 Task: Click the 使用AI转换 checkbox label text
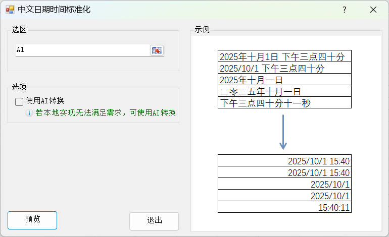[44, 101]
